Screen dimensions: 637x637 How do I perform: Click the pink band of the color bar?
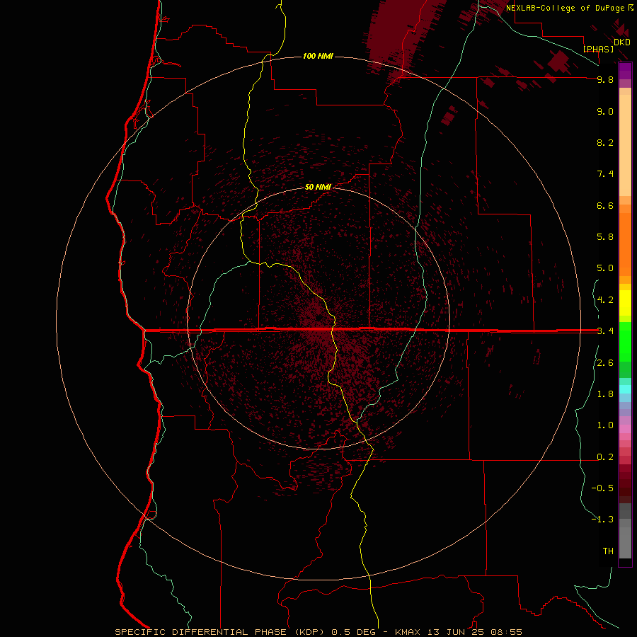pyautogui.click(x=625, y=429)
